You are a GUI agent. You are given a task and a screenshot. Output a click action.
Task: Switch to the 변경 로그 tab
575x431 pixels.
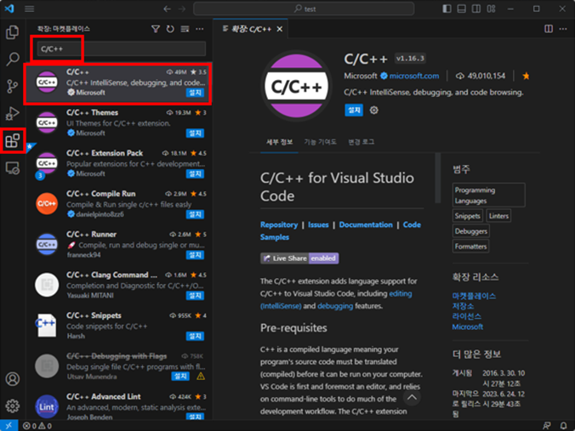(362, 142)
